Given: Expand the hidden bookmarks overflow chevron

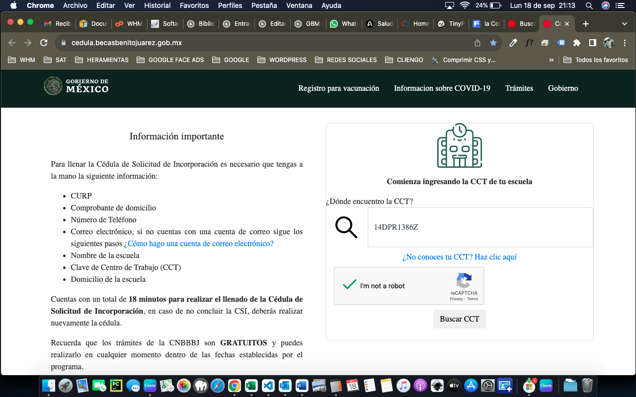Looking at the screenshot, I should (551, 60).
